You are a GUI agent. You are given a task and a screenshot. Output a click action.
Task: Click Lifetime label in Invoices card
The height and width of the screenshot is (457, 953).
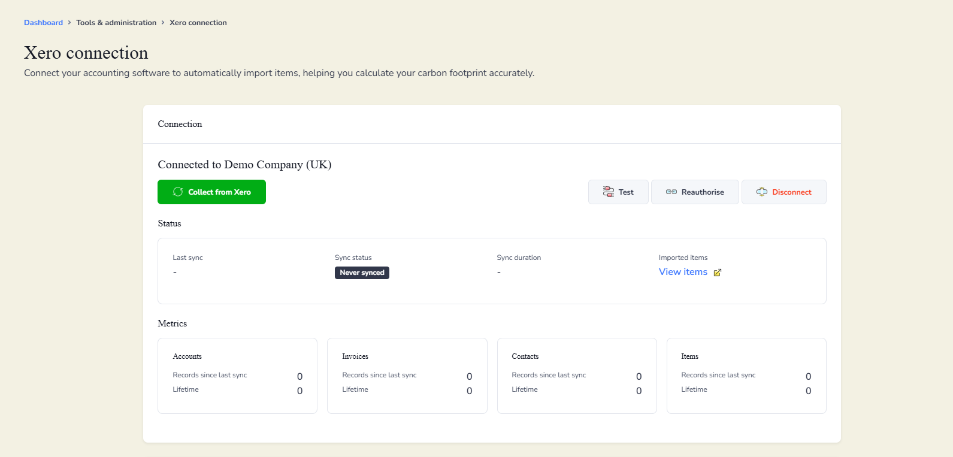click(355, 389)
